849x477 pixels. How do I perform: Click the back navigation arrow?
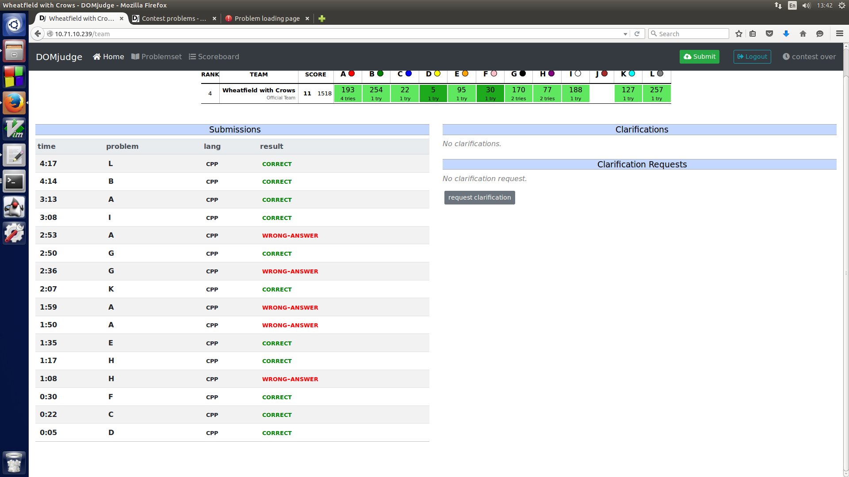coord(38,34)
